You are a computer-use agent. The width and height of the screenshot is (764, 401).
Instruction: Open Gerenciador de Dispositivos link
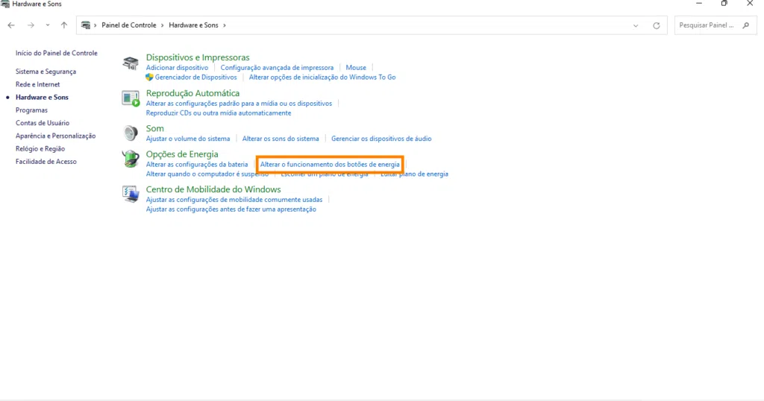(195, 78)
